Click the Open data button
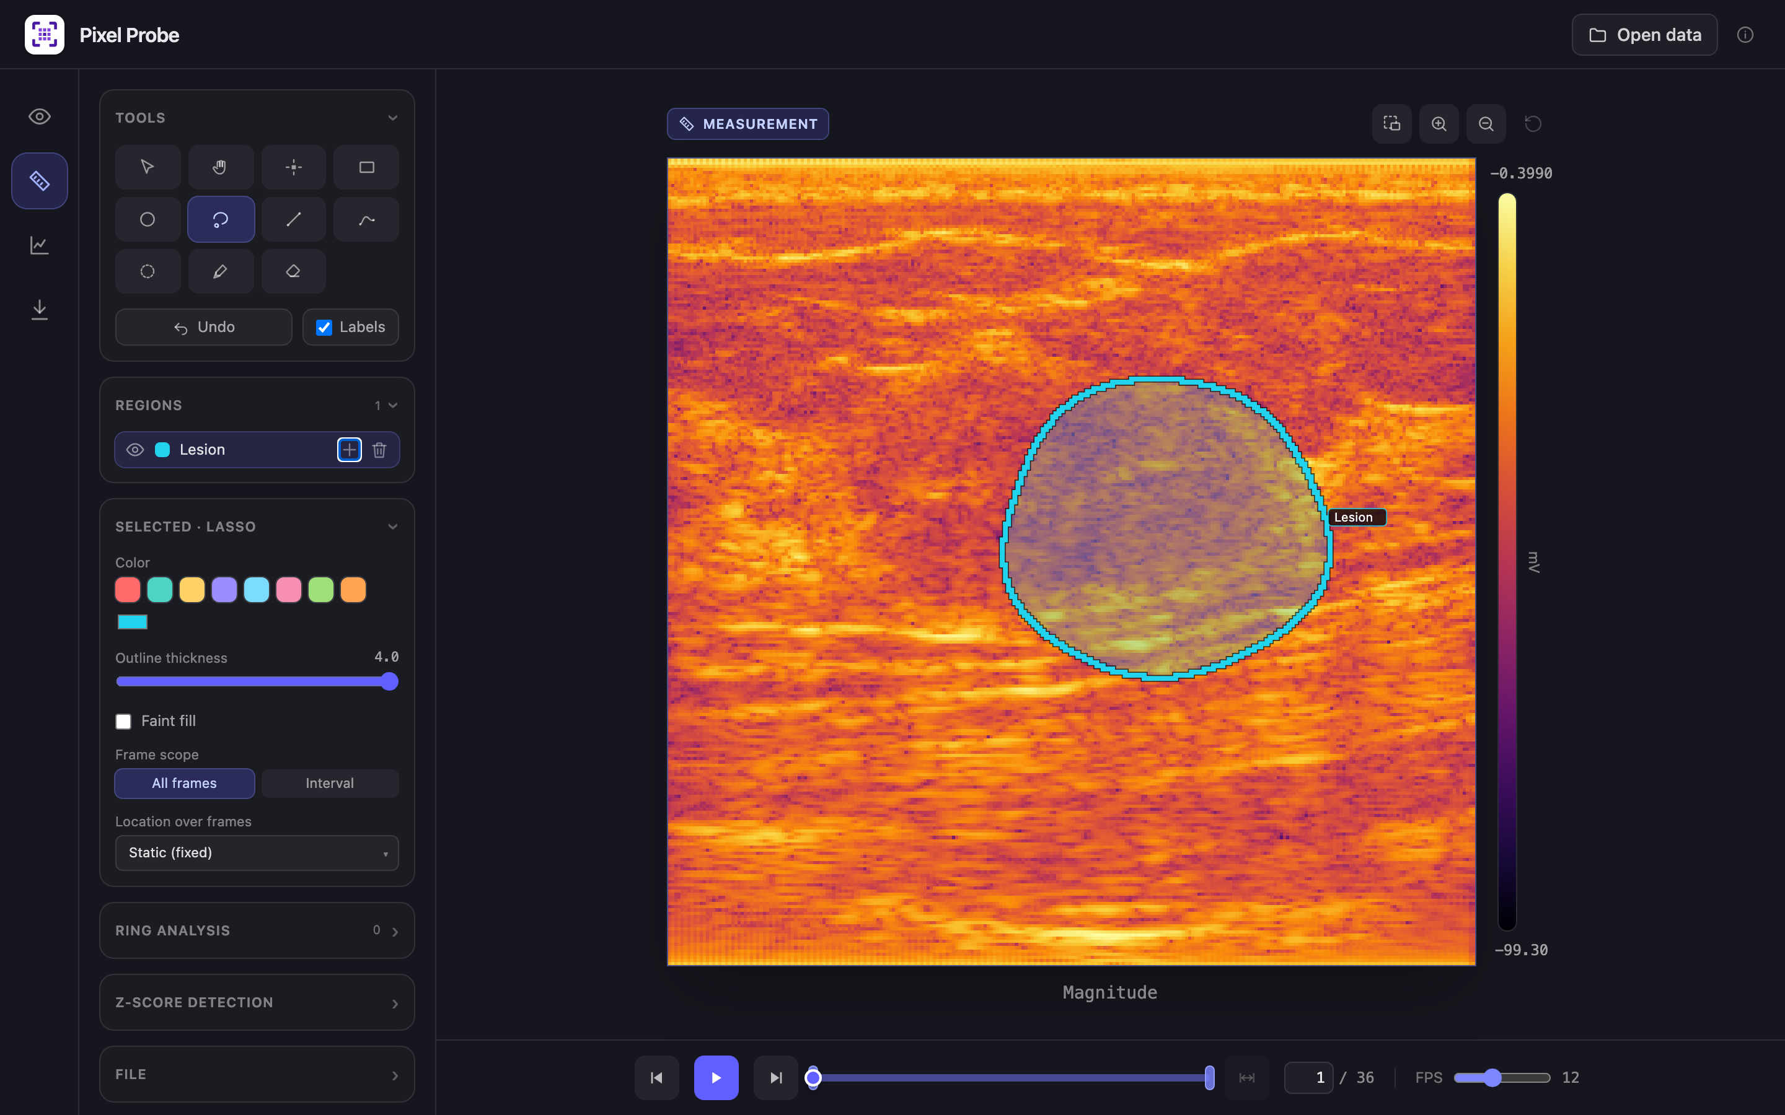Screen dimensions: 1785x1115 pyautogui.click(x=1644, y=35)
